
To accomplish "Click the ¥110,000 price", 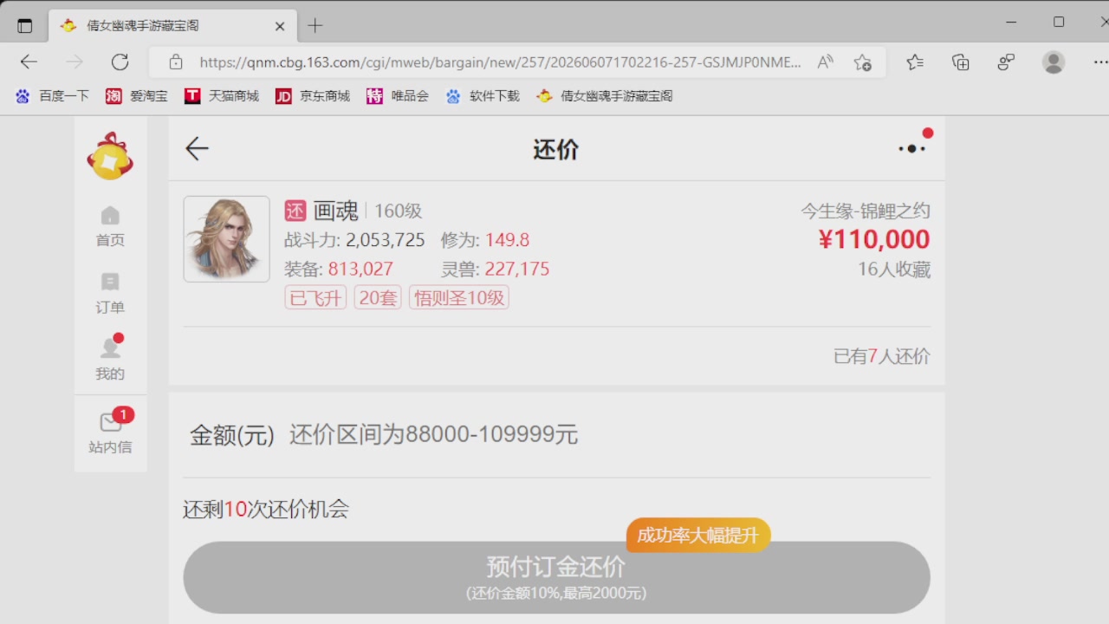I will (874, 239).
